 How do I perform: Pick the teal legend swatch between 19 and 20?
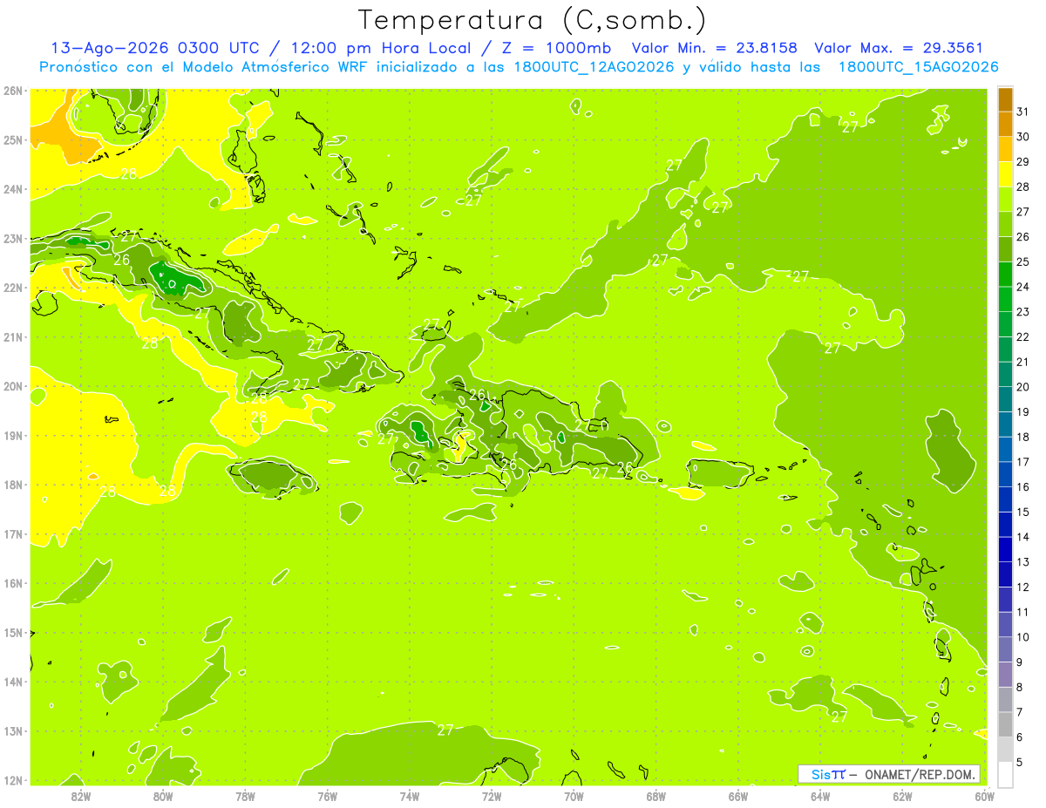[1005, 399]
